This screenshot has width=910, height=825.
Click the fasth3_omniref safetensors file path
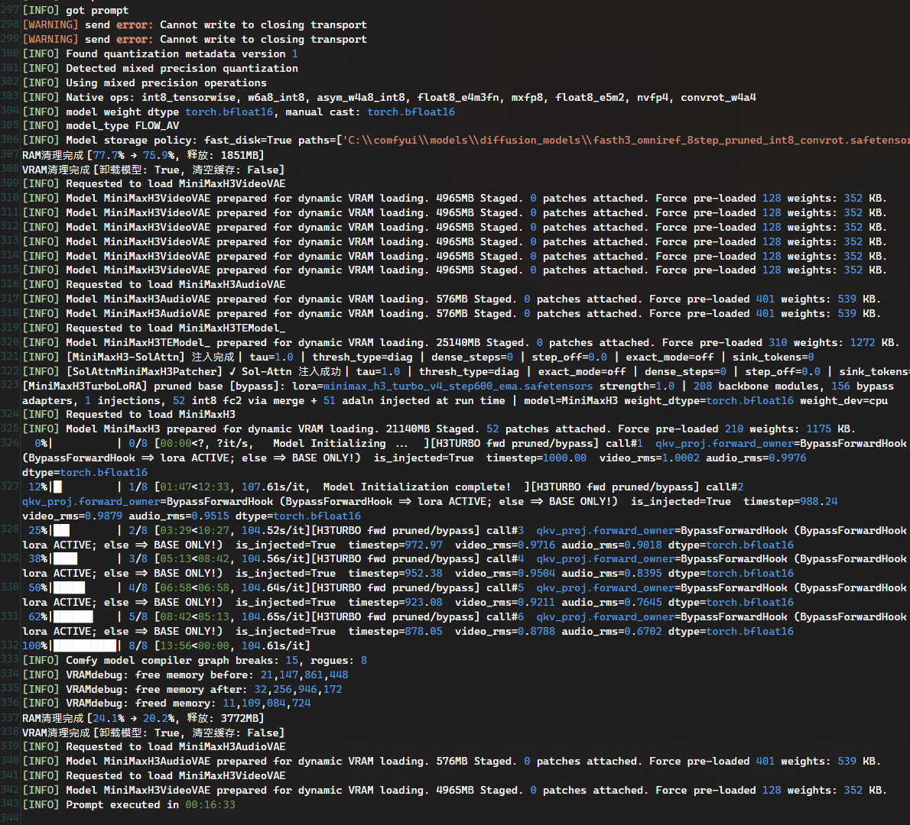[x=627, y=141]
